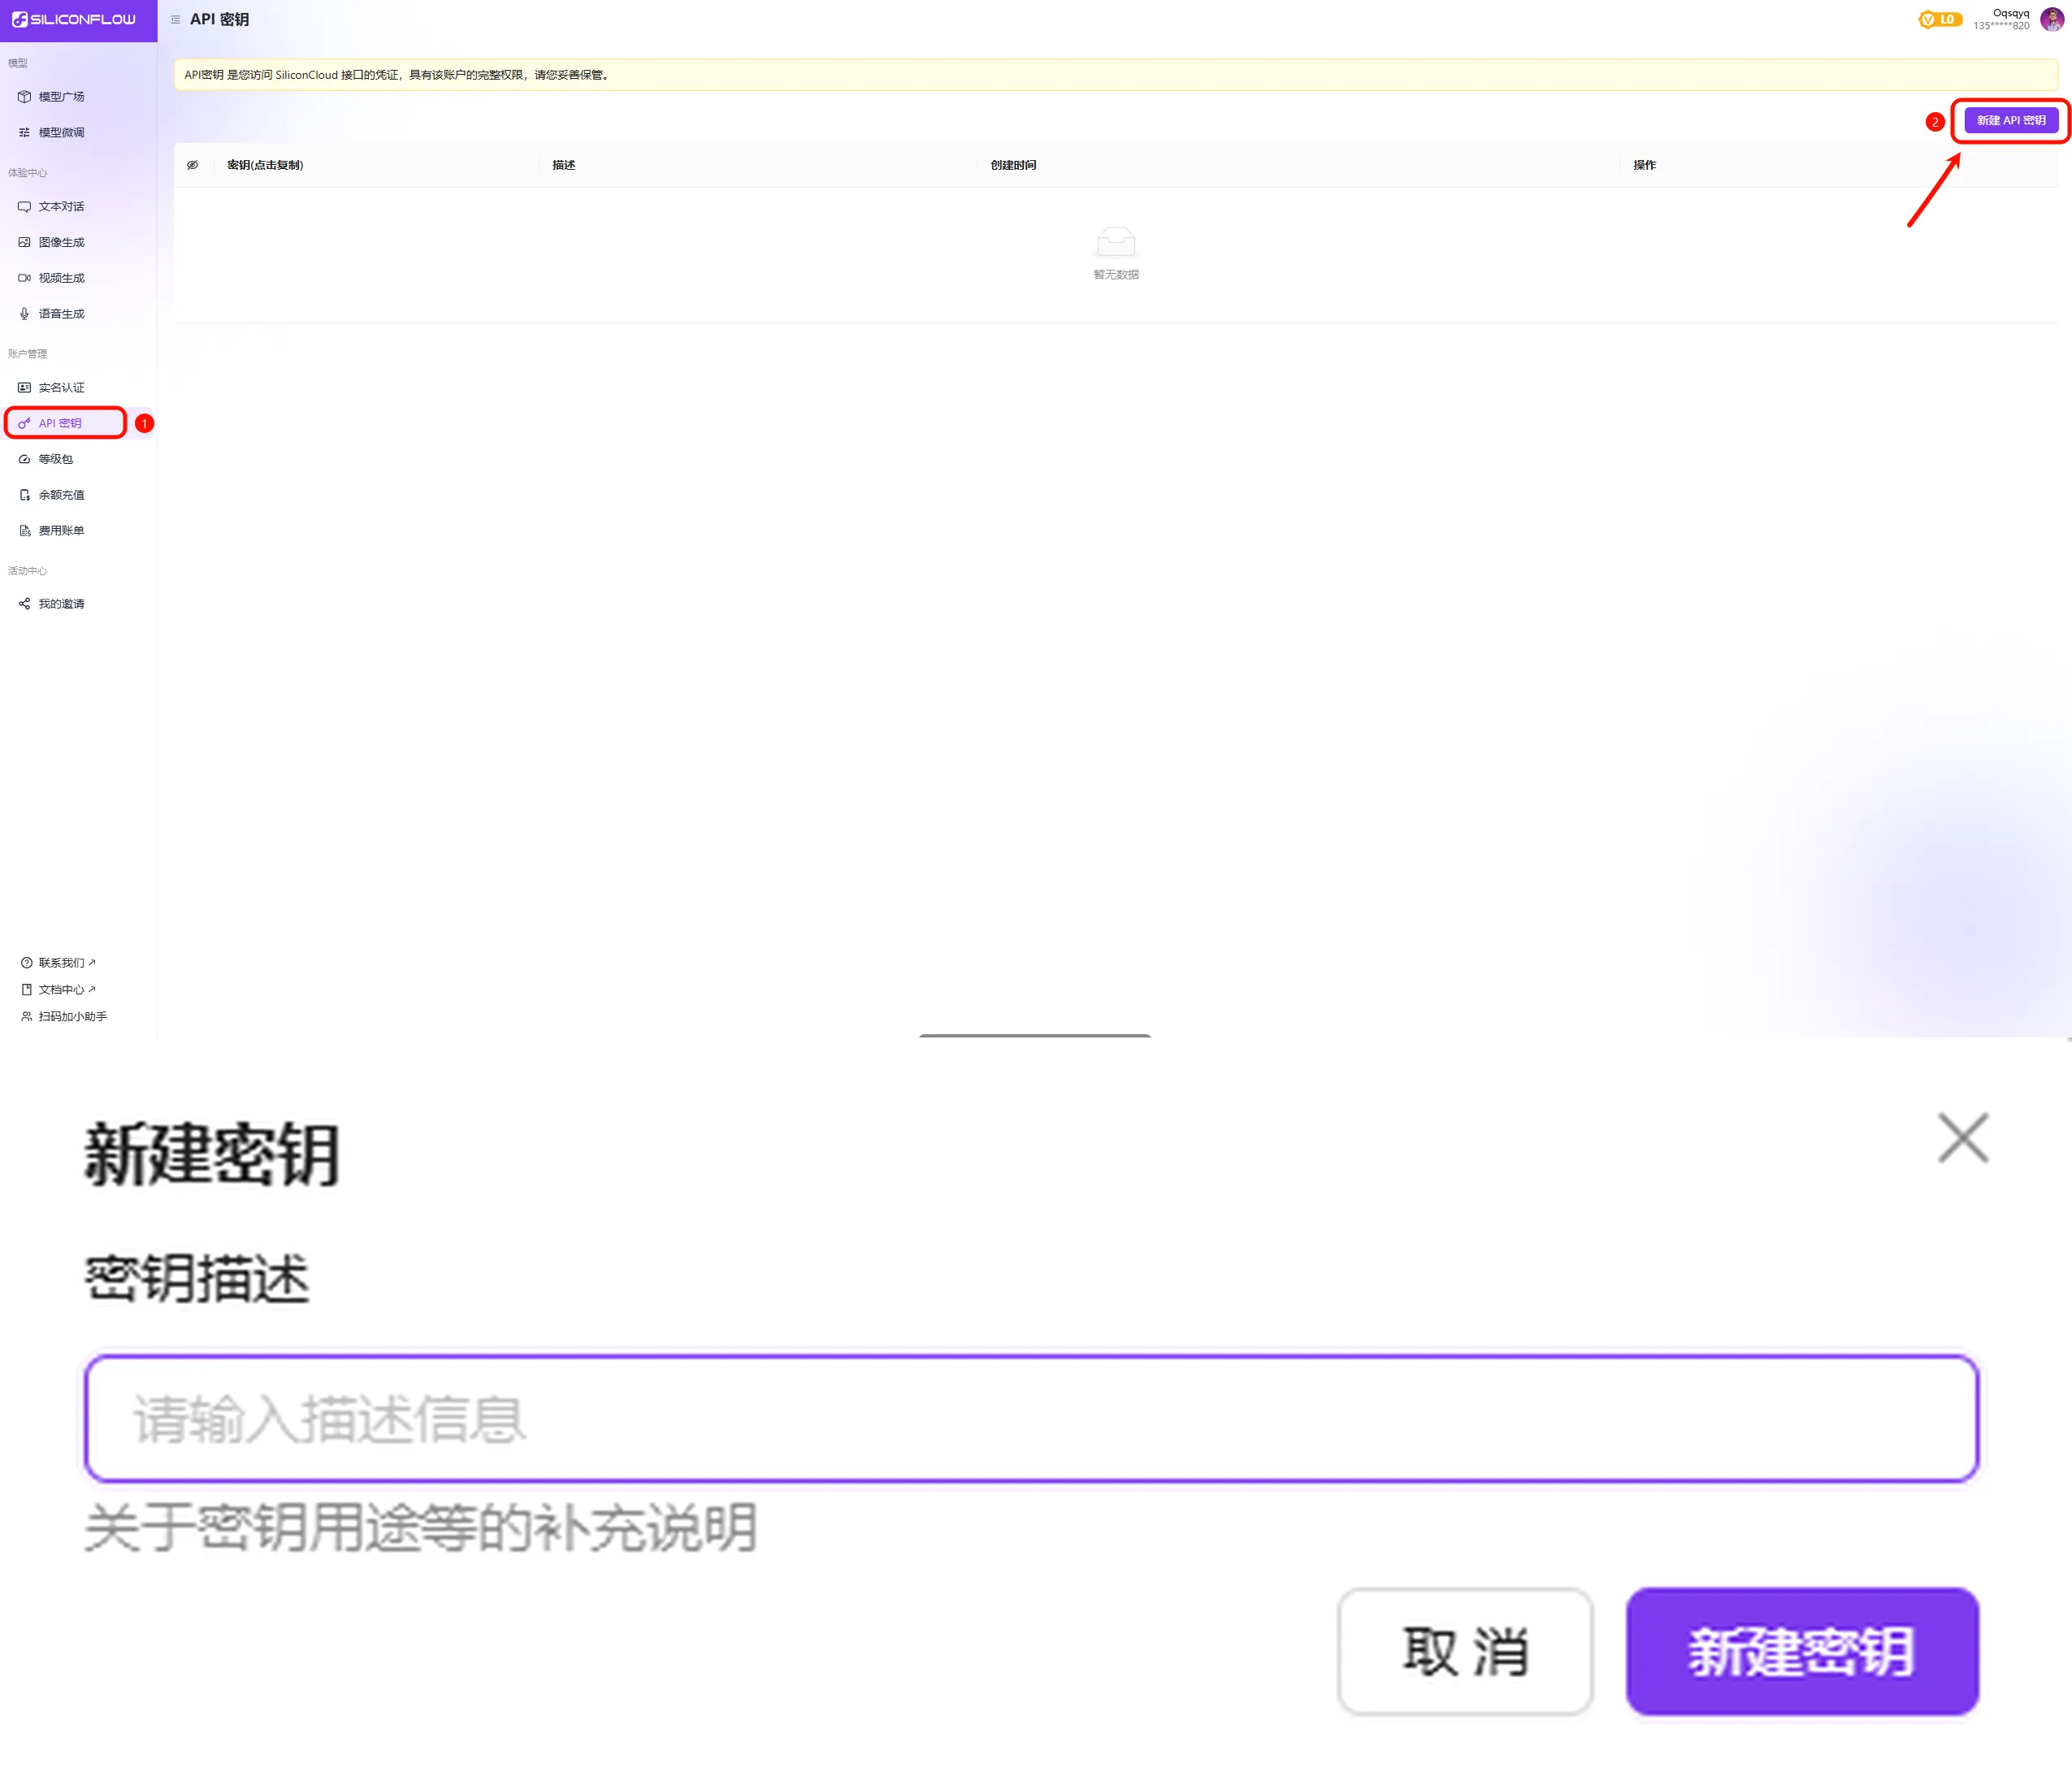Screen dimensions: 2072x1780
Task: Open the 费用账单 billing page
Action: click(61, 529)
